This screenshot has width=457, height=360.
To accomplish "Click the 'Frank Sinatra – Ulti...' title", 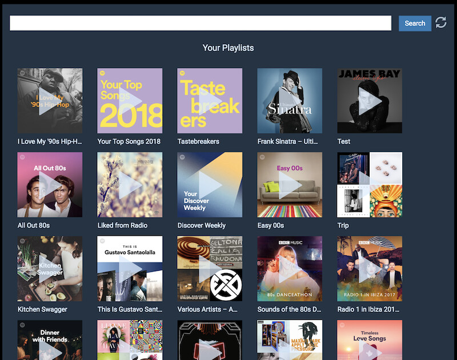I will coord(287,141).
